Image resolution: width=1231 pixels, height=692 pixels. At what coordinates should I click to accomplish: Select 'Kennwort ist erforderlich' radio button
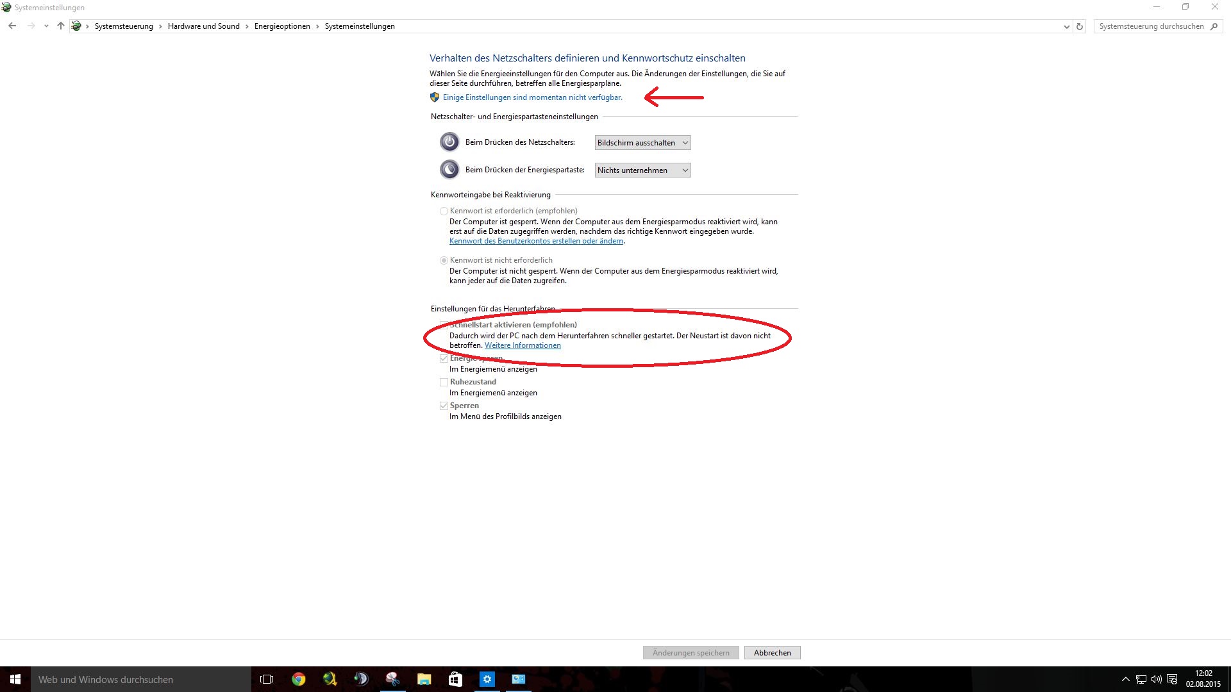pyautogui.click(x=444, y=211)
